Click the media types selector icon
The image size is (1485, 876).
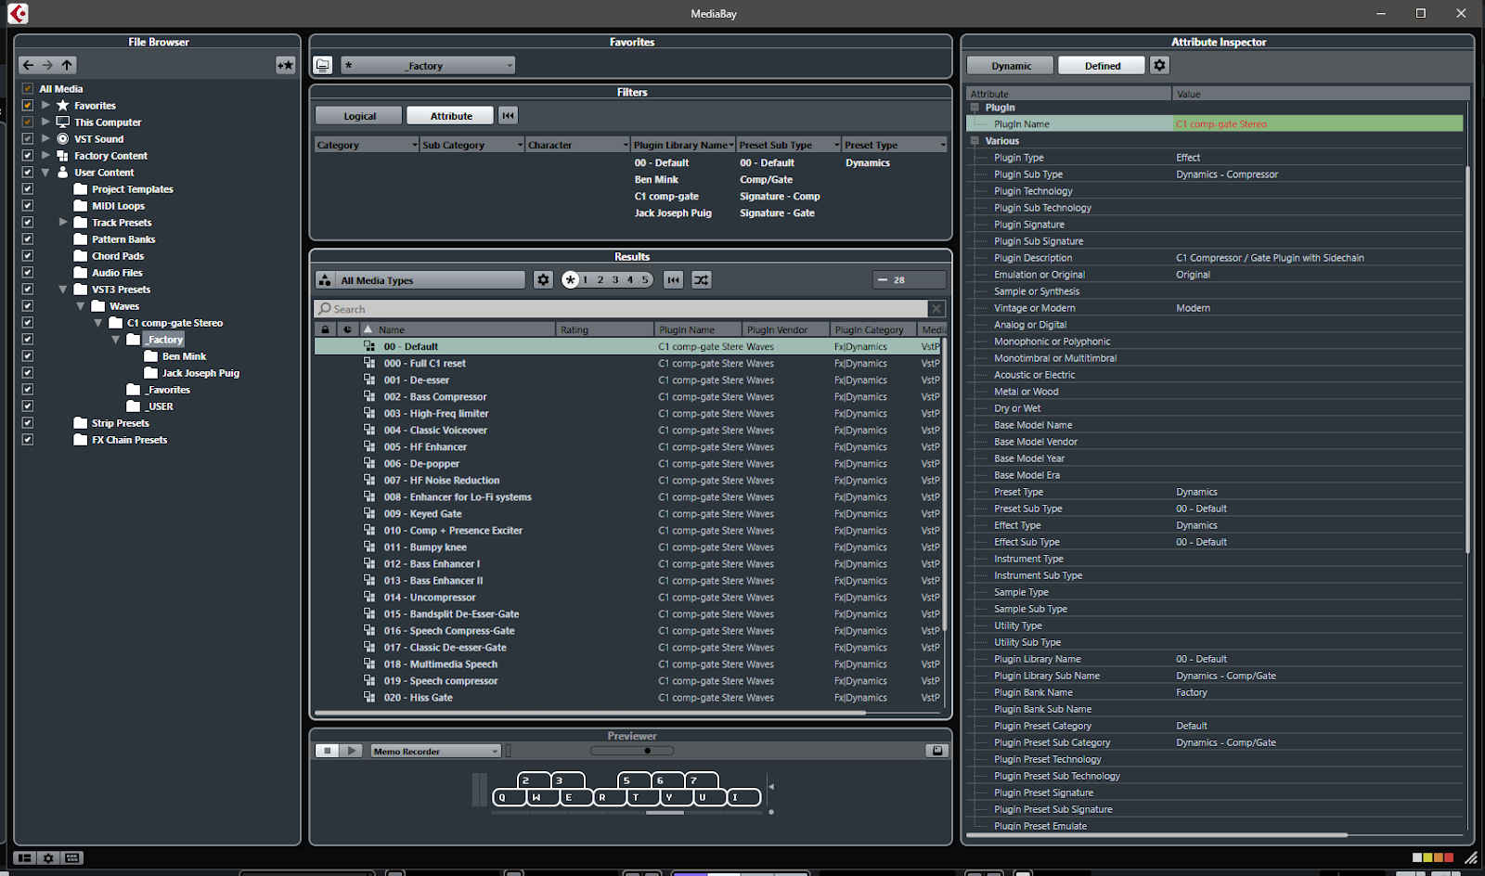click(x=325, y=280)
